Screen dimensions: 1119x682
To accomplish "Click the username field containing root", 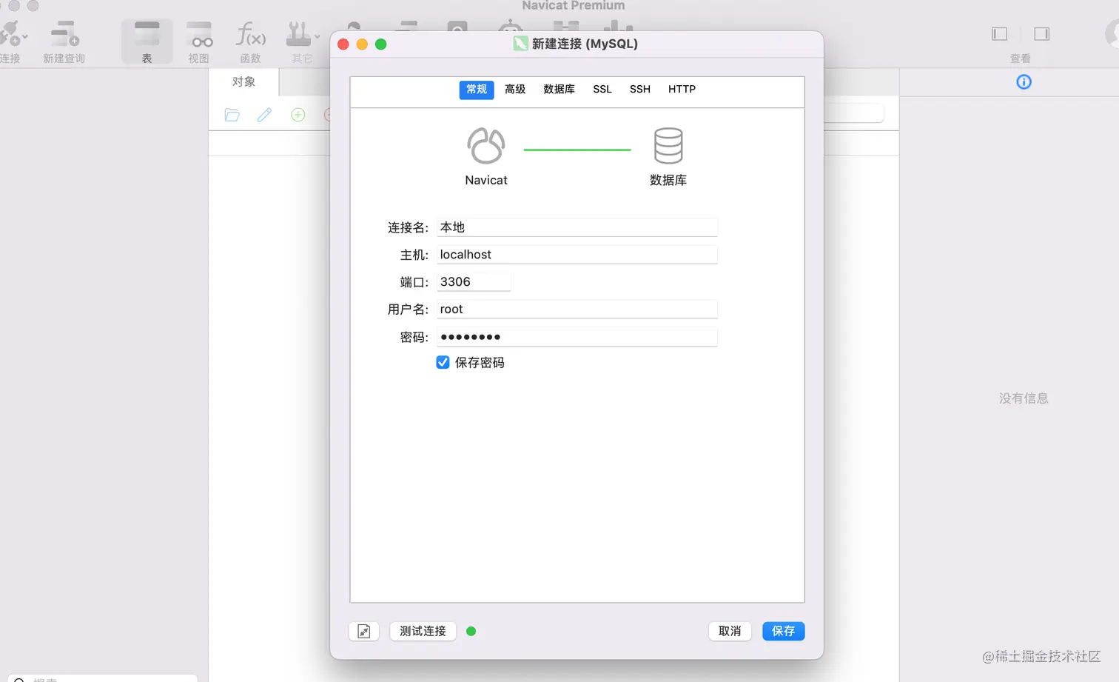I will pyautogui.click(x=577, y=310).
